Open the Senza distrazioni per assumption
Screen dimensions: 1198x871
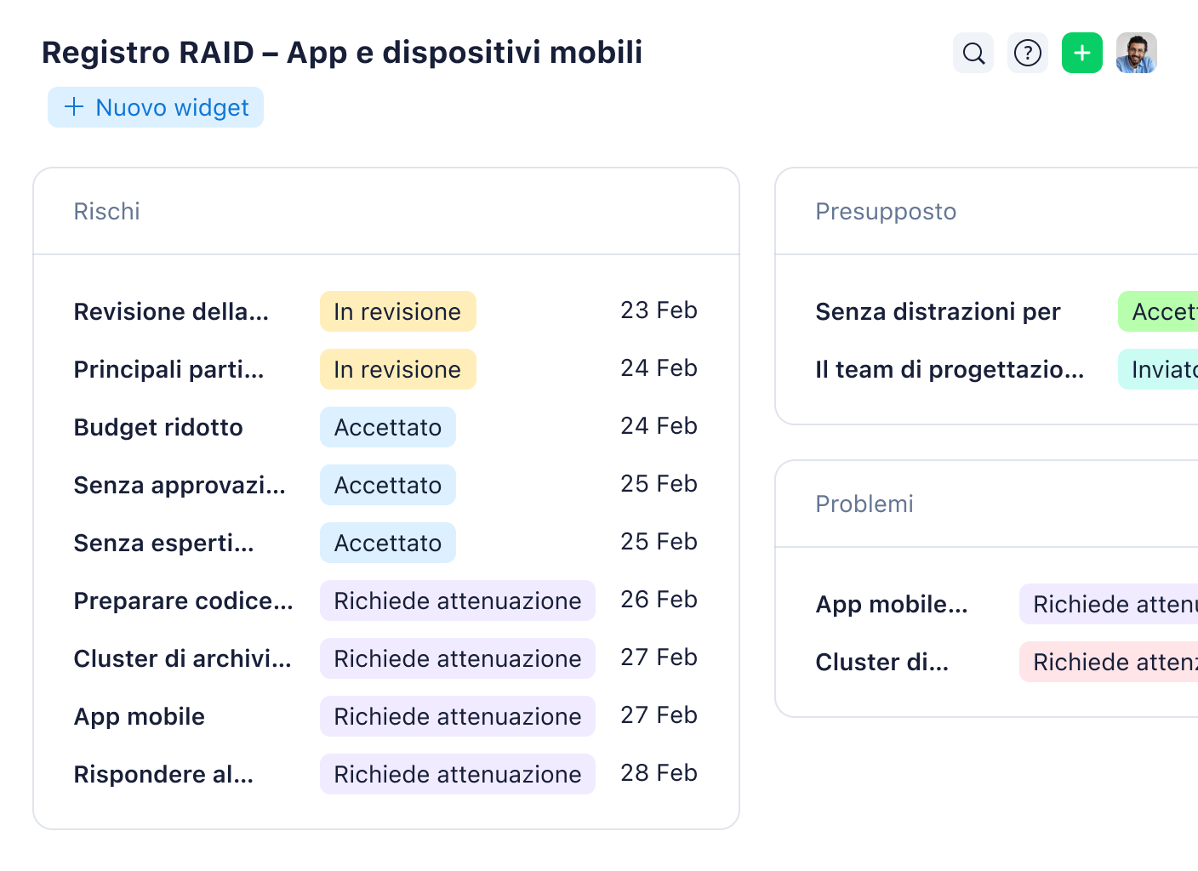point(938,311)
